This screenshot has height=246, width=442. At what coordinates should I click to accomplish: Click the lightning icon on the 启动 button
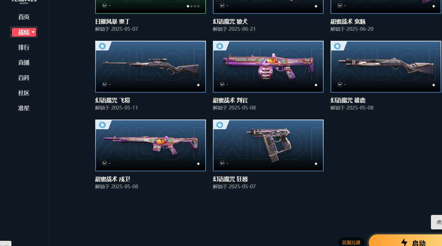pos(404,243)
